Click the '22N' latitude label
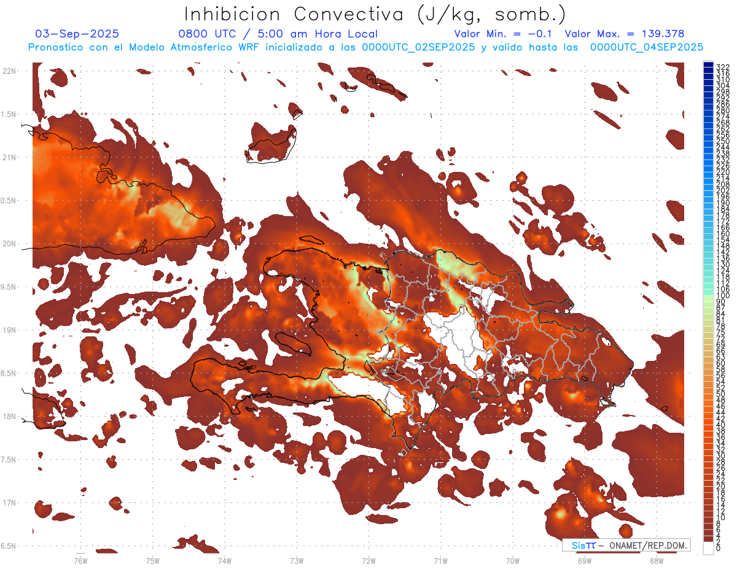Image resolution: width=737 pixels, height=569 pixels. coord(9,71)
